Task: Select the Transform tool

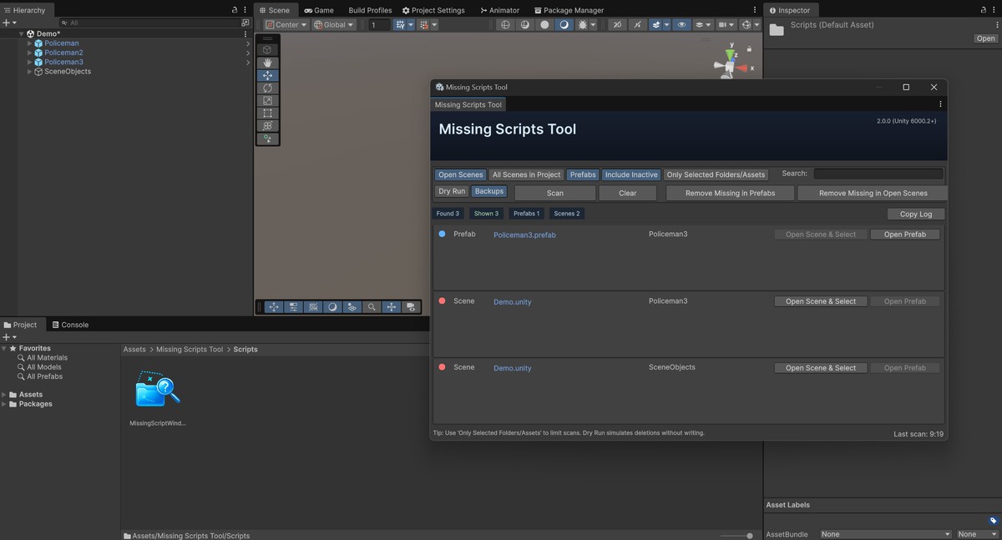Action: click(267, 126)
